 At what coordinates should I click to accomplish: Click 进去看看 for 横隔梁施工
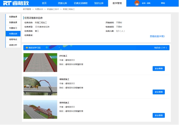pos(159,92)
